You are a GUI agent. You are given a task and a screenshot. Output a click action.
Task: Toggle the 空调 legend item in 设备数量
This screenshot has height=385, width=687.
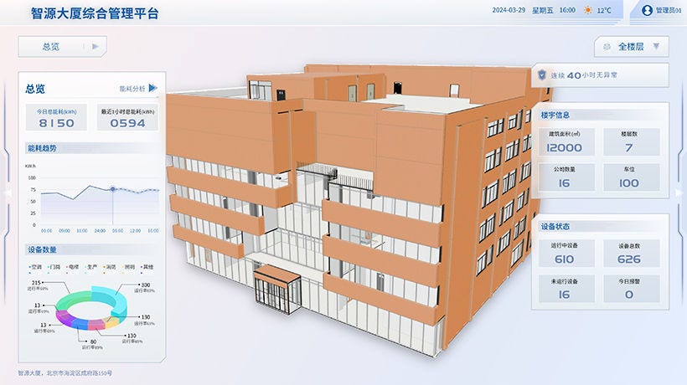point(34,266)
